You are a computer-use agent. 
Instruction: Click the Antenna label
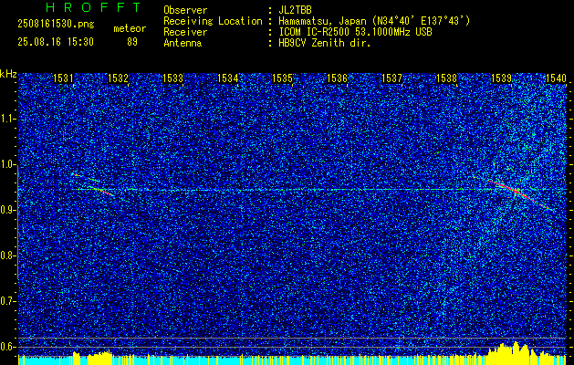pyautogui.click(x=183, y=43)
